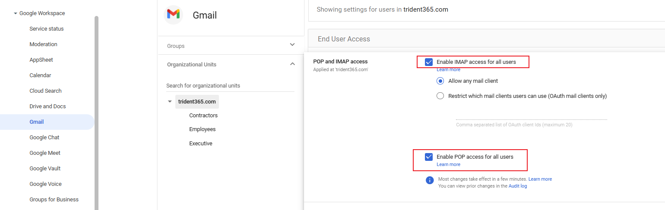Viewport: 665px width, 210px height.
Task: Collapse the trident365.com tree arrow
Action: pyautogui.click(x=170, y=102)
